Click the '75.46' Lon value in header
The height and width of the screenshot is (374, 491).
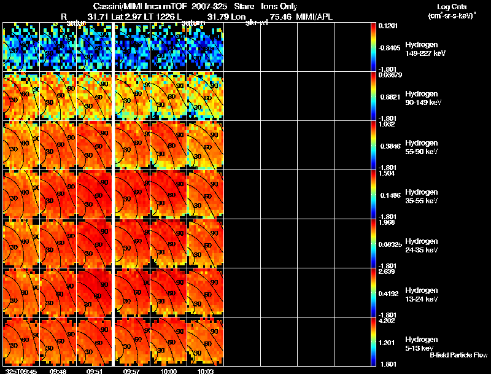(281, 17)
